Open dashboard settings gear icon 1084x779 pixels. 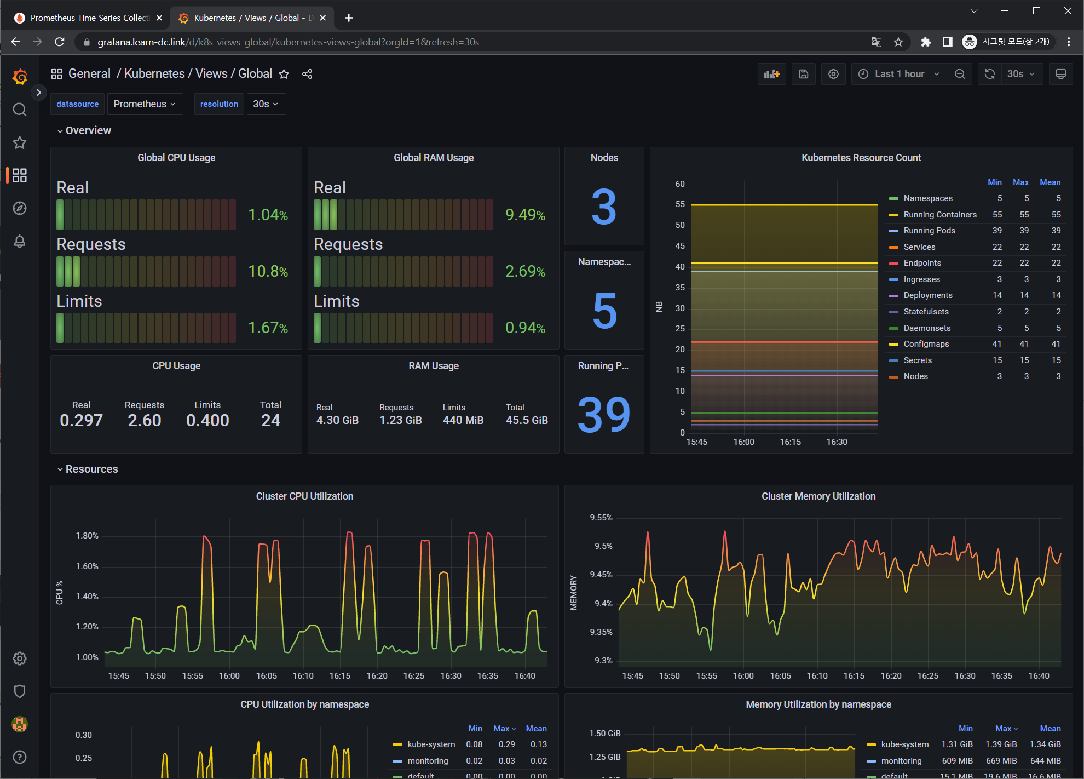(x=833, y=74)
